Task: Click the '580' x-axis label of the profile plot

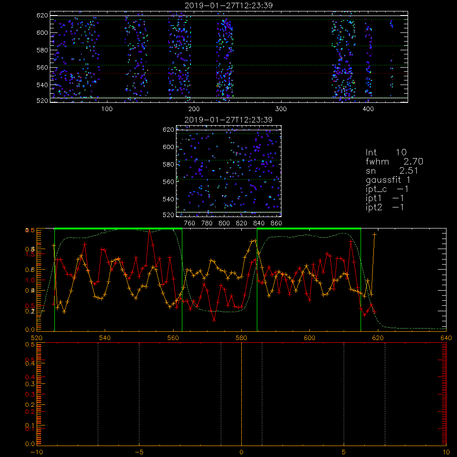Action: pyautogui.click(x=241, y=338)
